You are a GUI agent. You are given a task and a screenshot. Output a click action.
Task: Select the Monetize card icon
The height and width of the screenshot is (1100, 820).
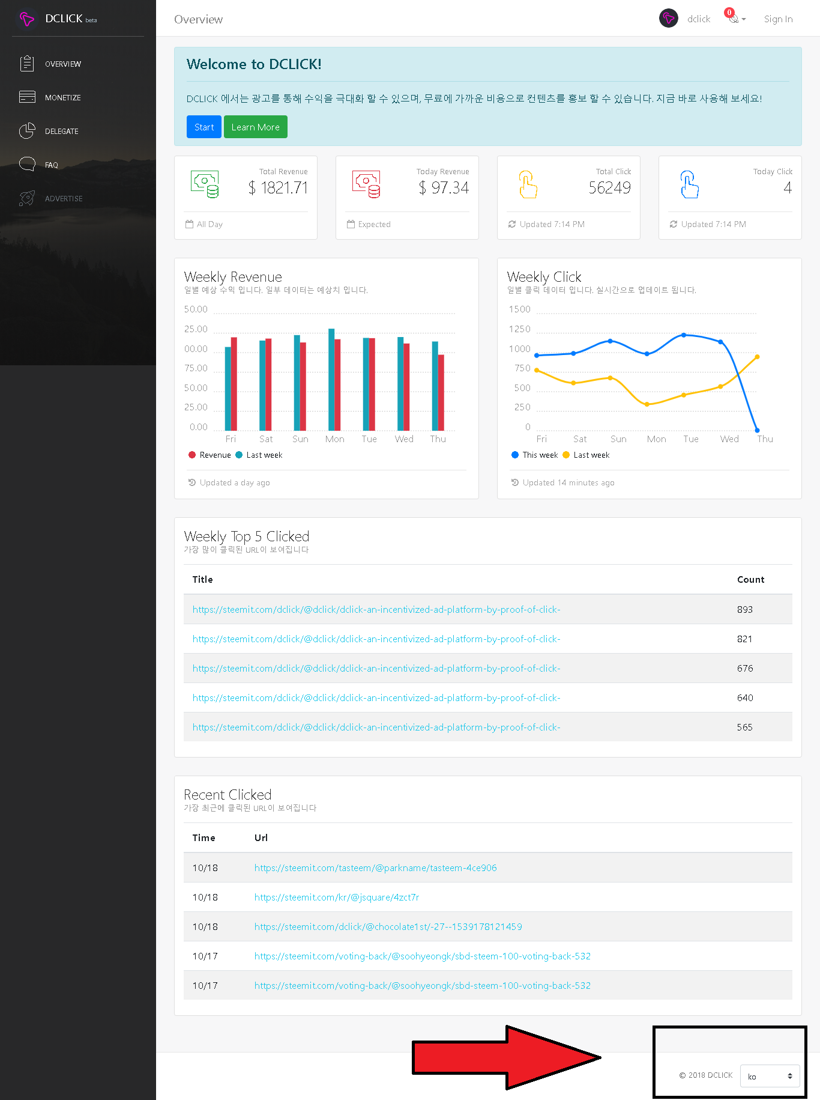coord(27,97)
